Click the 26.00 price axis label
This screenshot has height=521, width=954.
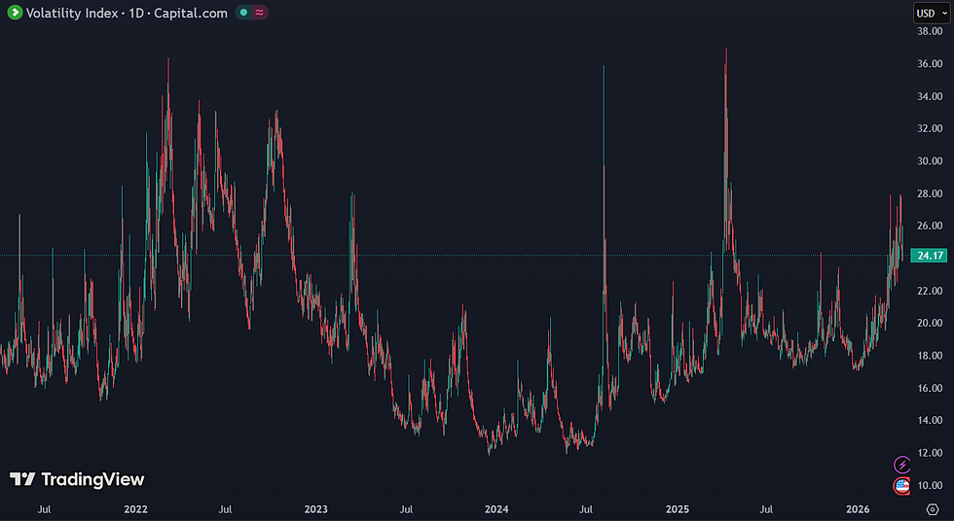pyautogui.click(x=930, y=226)
